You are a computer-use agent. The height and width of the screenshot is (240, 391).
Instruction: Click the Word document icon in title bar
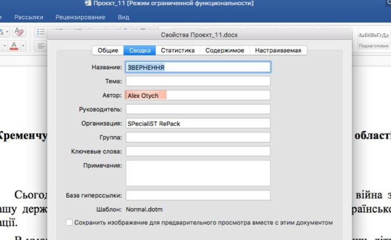(87, 4)
